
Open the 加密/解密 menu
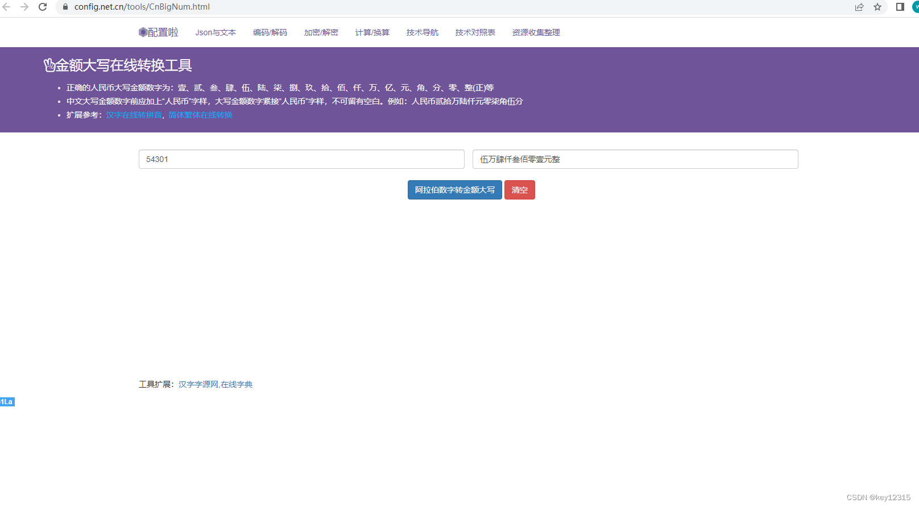pyautogui.click(x=321, y=32)
